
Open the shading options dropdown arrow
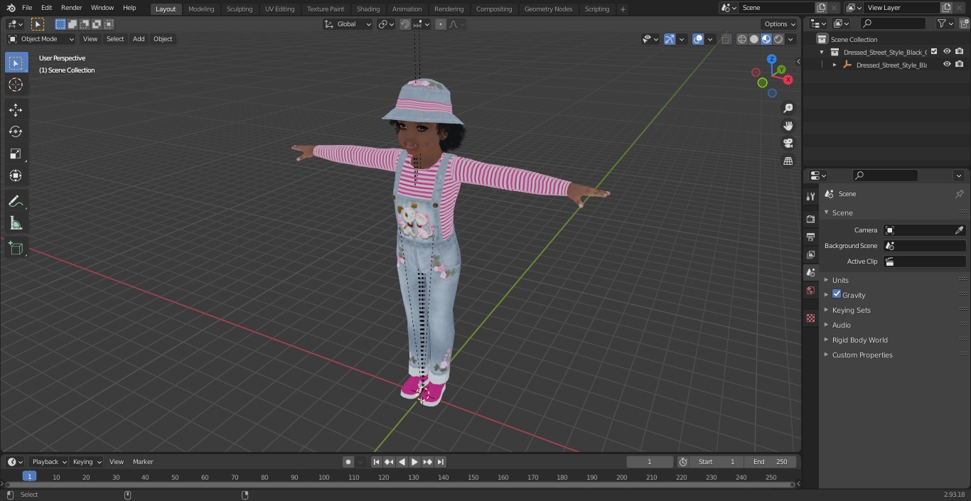point(792,39)
